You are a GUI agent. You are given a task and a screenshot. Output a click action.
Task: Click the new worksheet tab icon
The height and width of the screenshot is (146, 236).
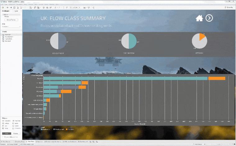click(91, 142)
